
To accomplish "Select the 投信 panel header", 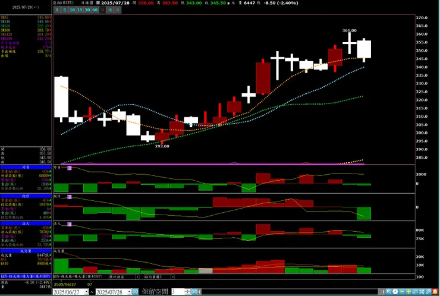I will pos(26,196).
